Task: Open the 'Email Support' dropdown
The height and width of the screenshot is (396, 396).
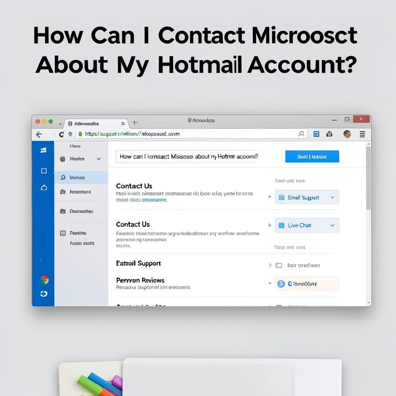Action: point(307,197)
